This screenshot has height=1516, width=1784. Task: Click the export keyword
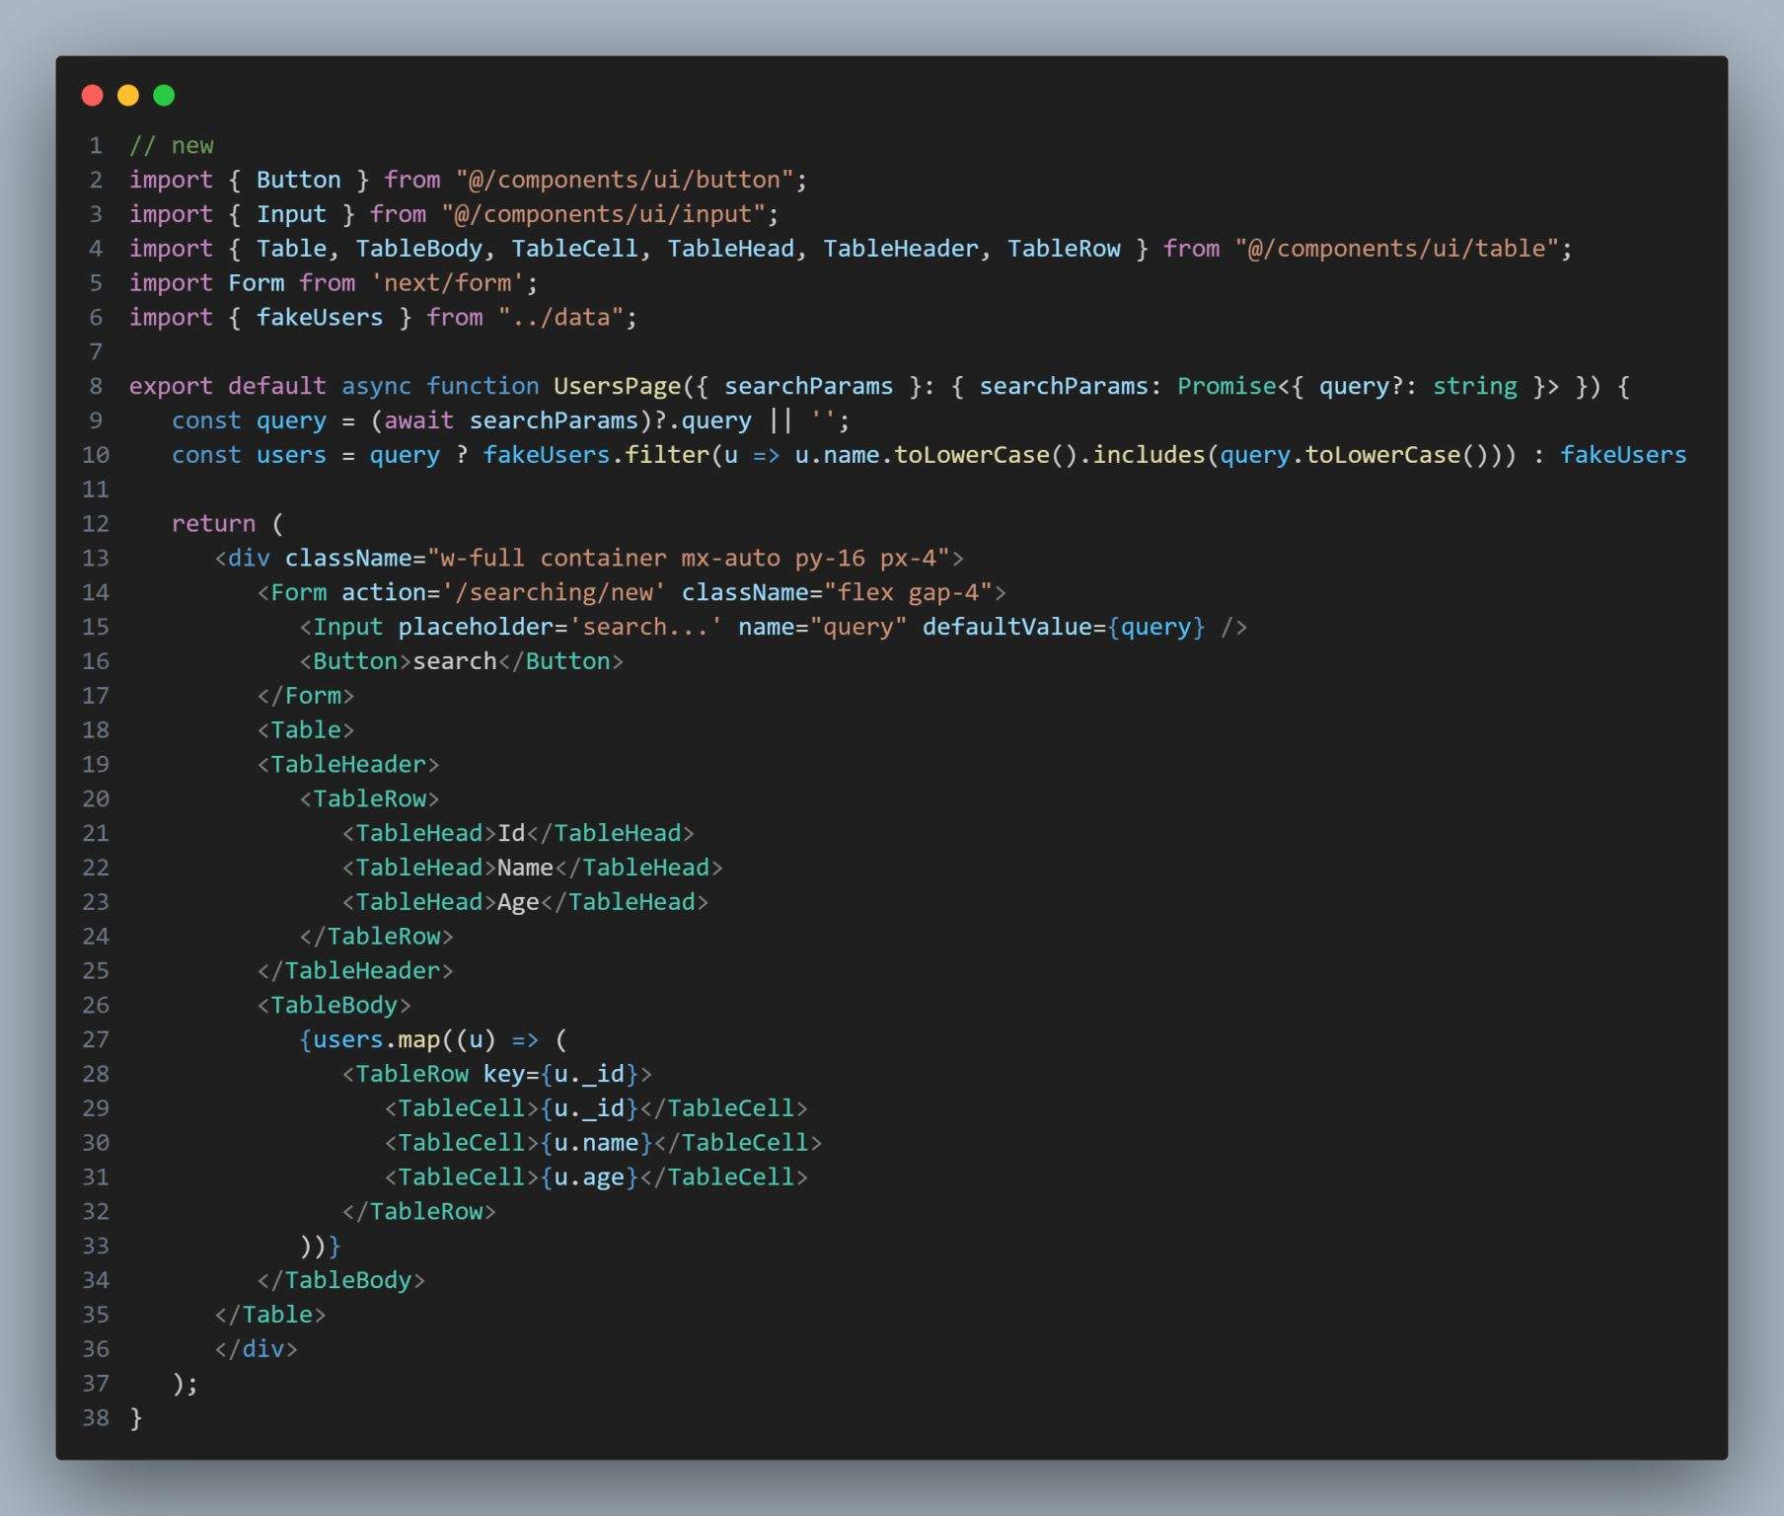(x=171, y=386)
